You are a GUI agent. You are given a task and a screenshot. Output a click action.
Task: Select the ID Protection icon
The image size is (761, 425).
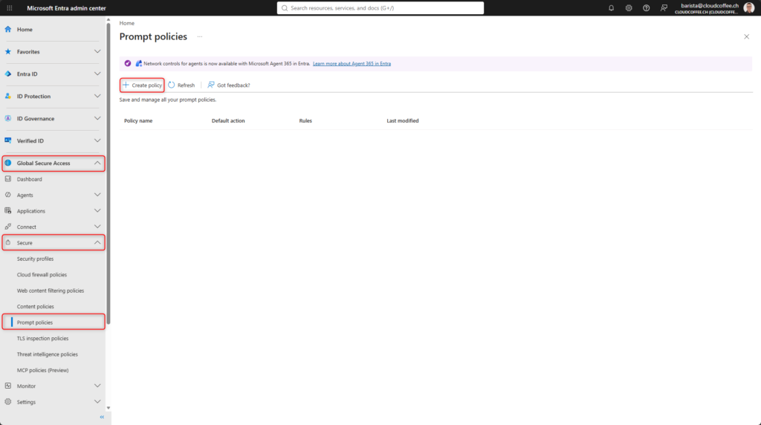tap(7, 96)
